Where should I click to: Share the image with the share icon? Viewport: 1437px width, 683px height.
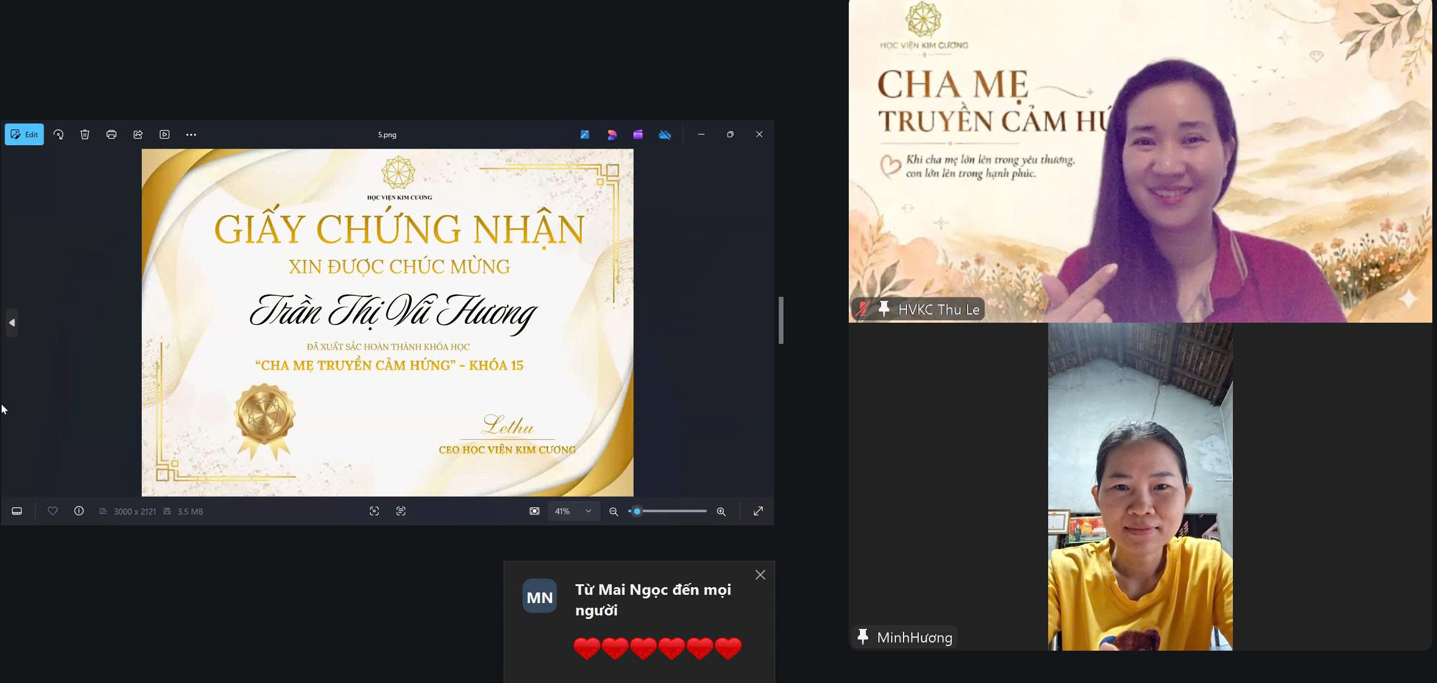pos(138,135)
